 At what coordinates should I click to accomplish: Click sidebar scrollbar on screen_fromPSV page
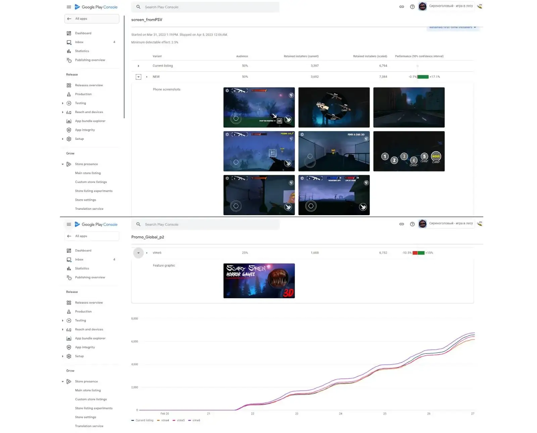pos(124,67)
